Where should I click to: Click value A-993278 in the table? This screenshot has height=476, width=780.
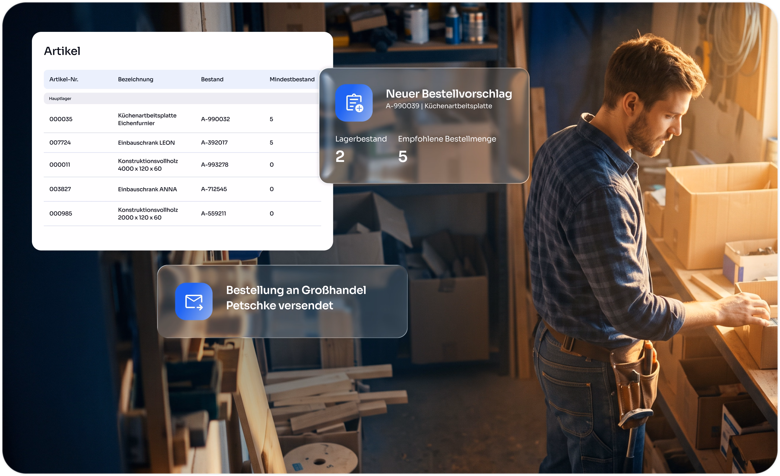coord(214,165)
